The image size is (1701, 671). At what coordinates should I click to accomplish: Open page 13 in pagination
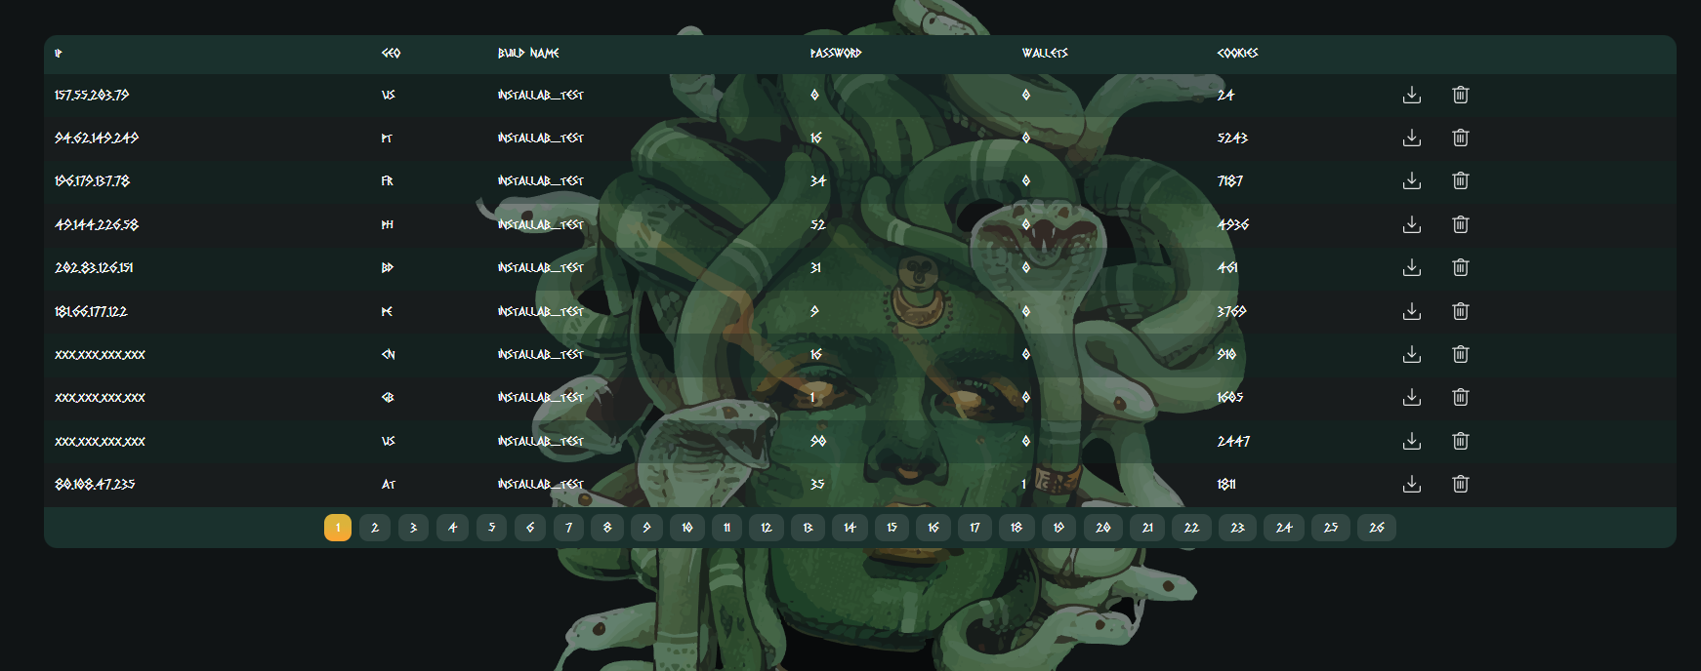coord(808,528)
